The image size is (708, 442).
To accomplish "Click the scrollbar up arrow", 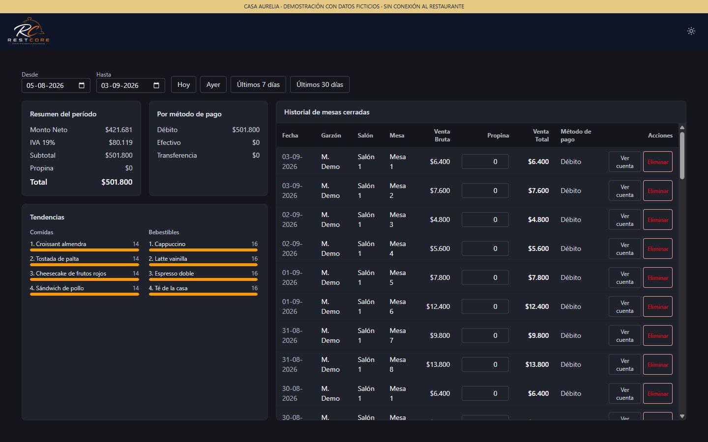I will [682, 127].
